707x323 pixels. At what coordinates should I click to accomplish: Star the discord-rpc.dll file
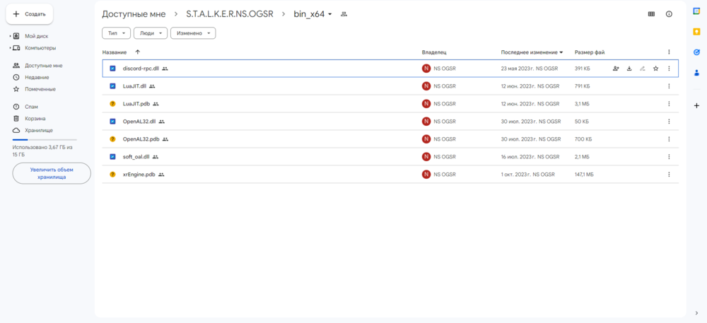pyautogui.click(x=656, y=69)
